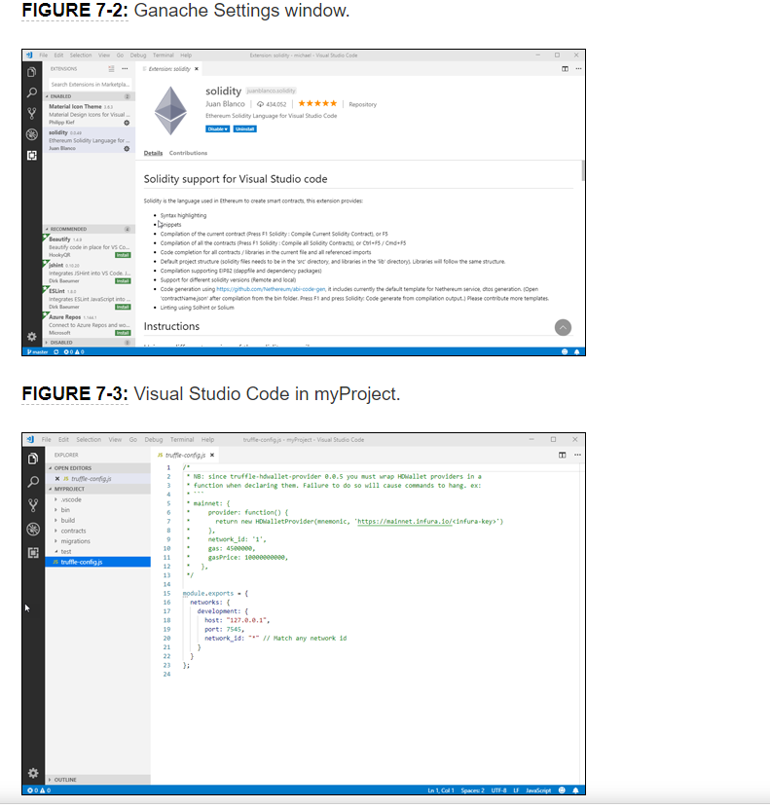Select Extensions icon in solidity extension window sidebar

(32, 155)
